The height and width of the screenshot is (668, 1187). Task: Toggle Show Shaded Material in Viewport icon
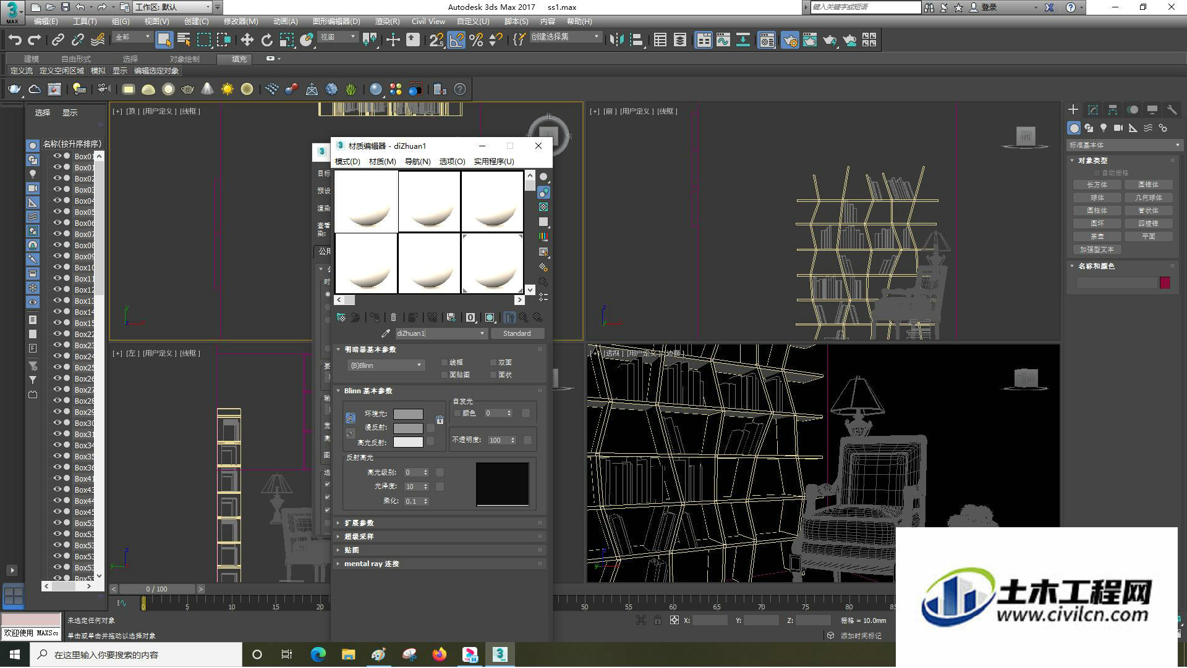490,317
